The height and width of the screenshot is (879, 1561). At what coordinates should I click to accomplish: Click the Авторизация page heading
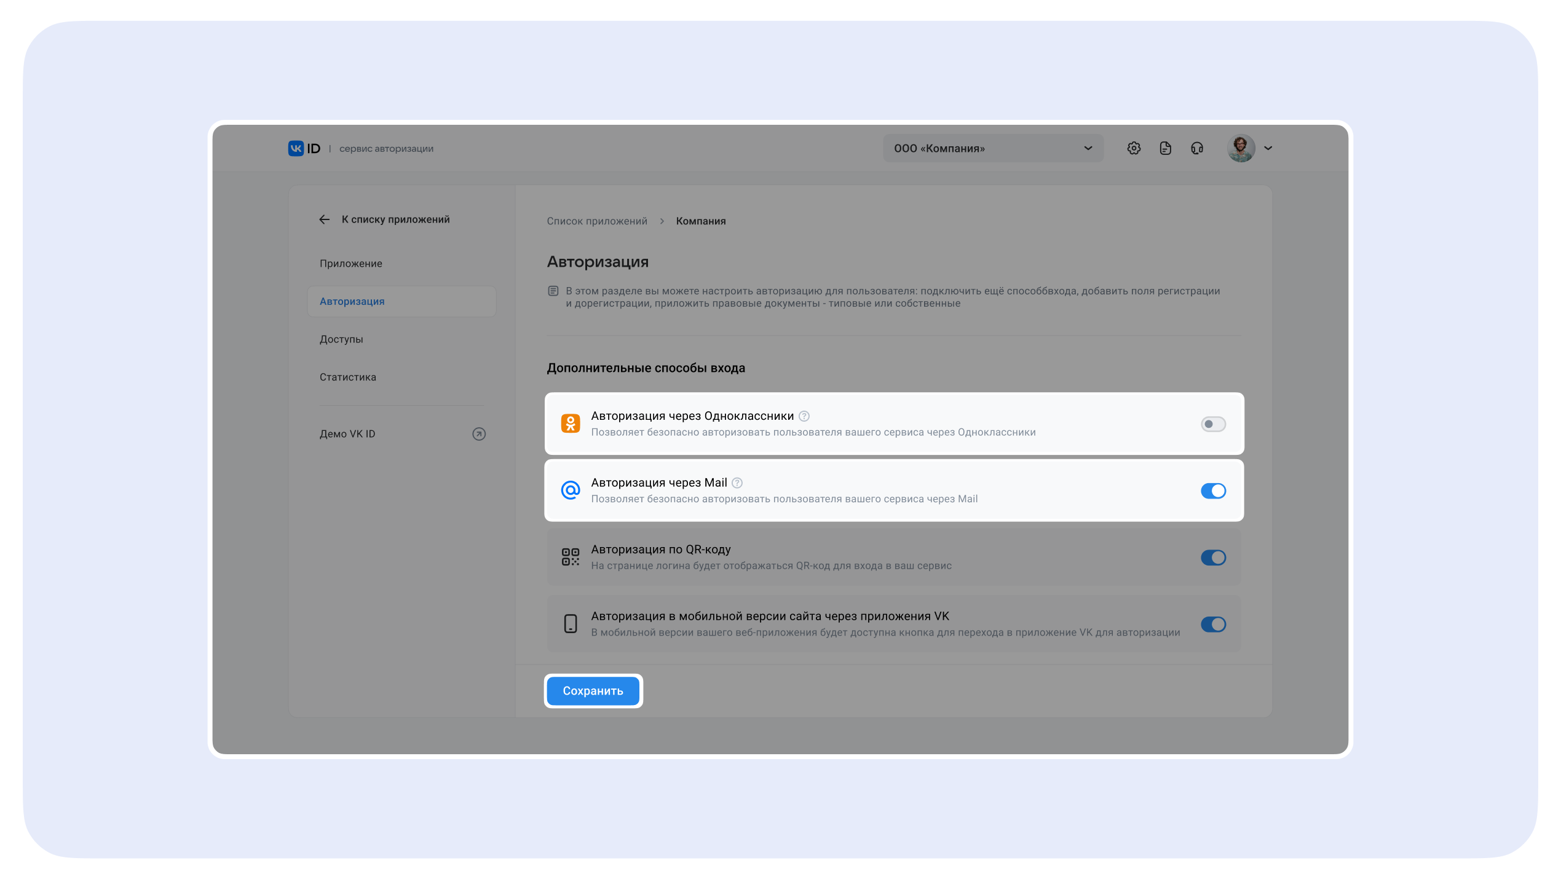click(598, 262)
